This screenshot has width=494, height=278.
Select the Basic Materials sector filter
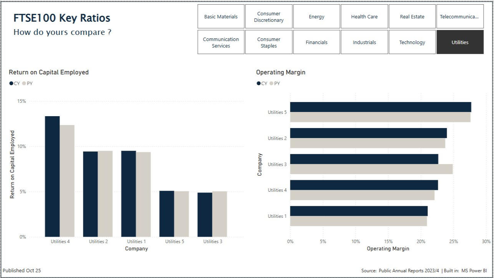[221, 16]
